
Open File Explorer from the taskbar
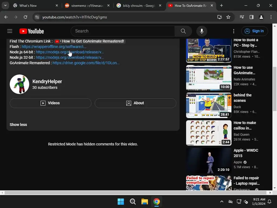[x=144, y=201]
